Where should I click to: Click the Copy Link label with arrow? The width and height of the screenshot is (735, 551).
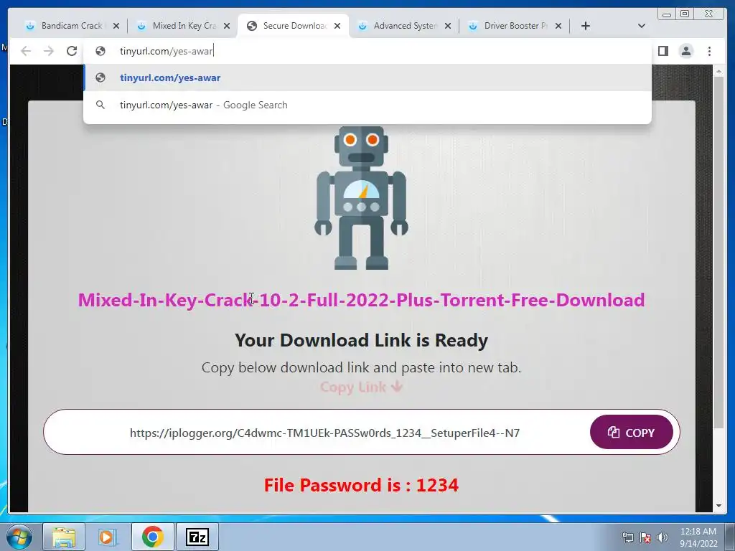point(362,387)
